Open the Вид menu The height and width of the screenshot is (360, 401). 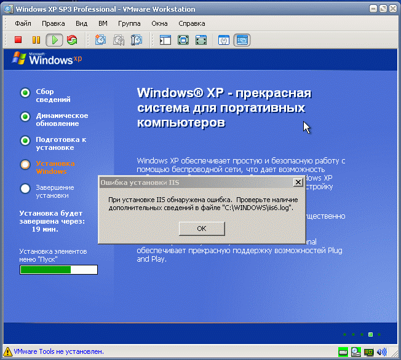81,23
